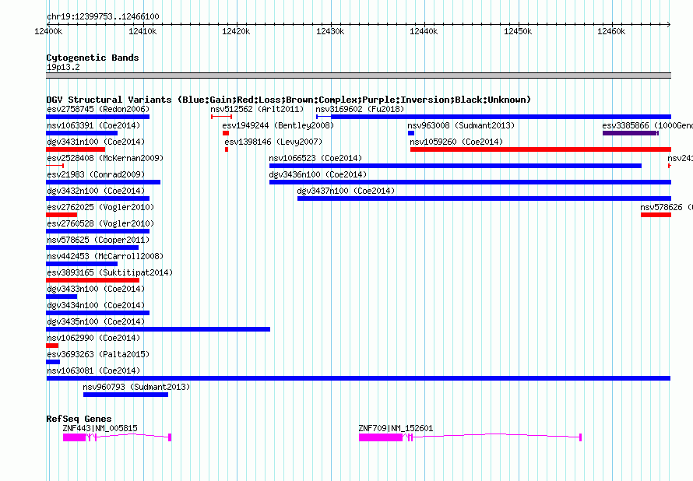This screenshot has width=693, height=481.
Task: Click the 12410k ruler position
Action: [x=142, y=31]
